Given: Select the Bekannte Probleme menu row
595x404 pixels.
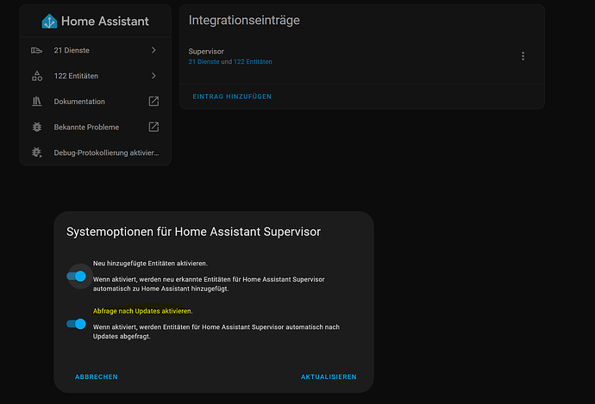Looking at the screenshot, I should (95, 127).
